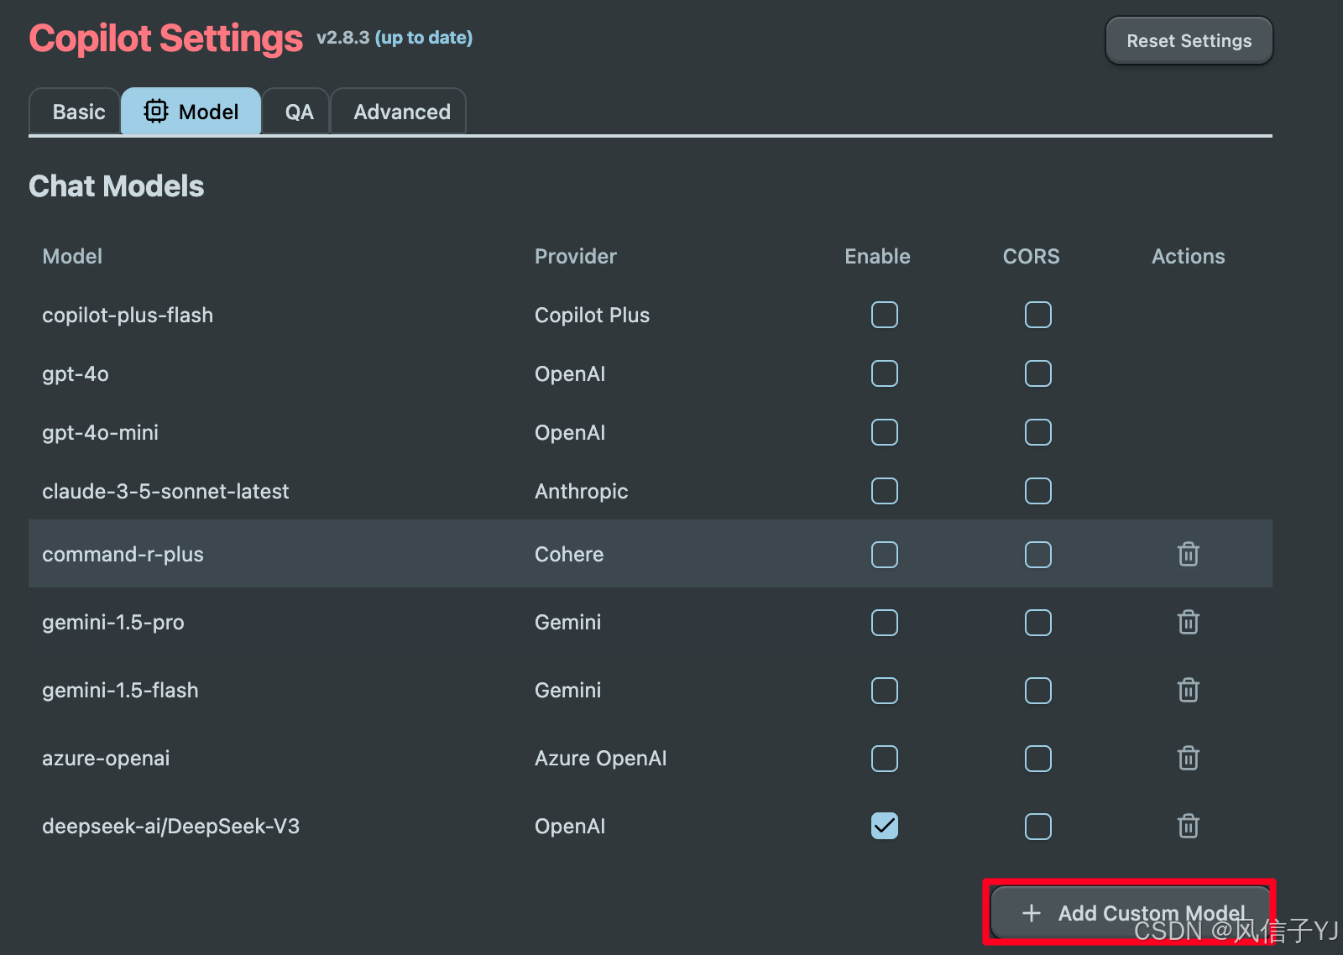Toggle CORS for deepseek-ai/DeepSeek-V3

tap(1038, 827)
